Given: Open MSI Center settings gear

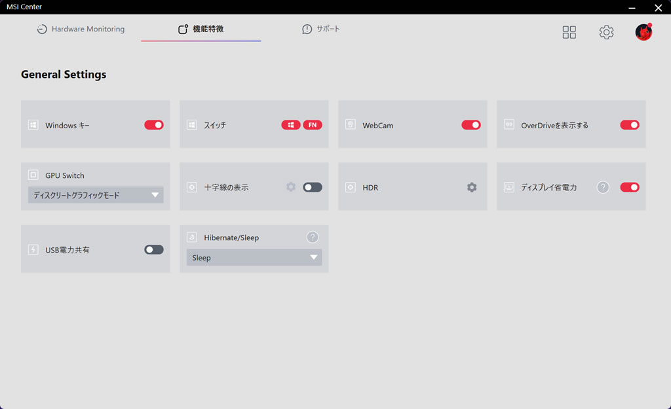Looking at the screenshot, I should [x=606, y=32].
